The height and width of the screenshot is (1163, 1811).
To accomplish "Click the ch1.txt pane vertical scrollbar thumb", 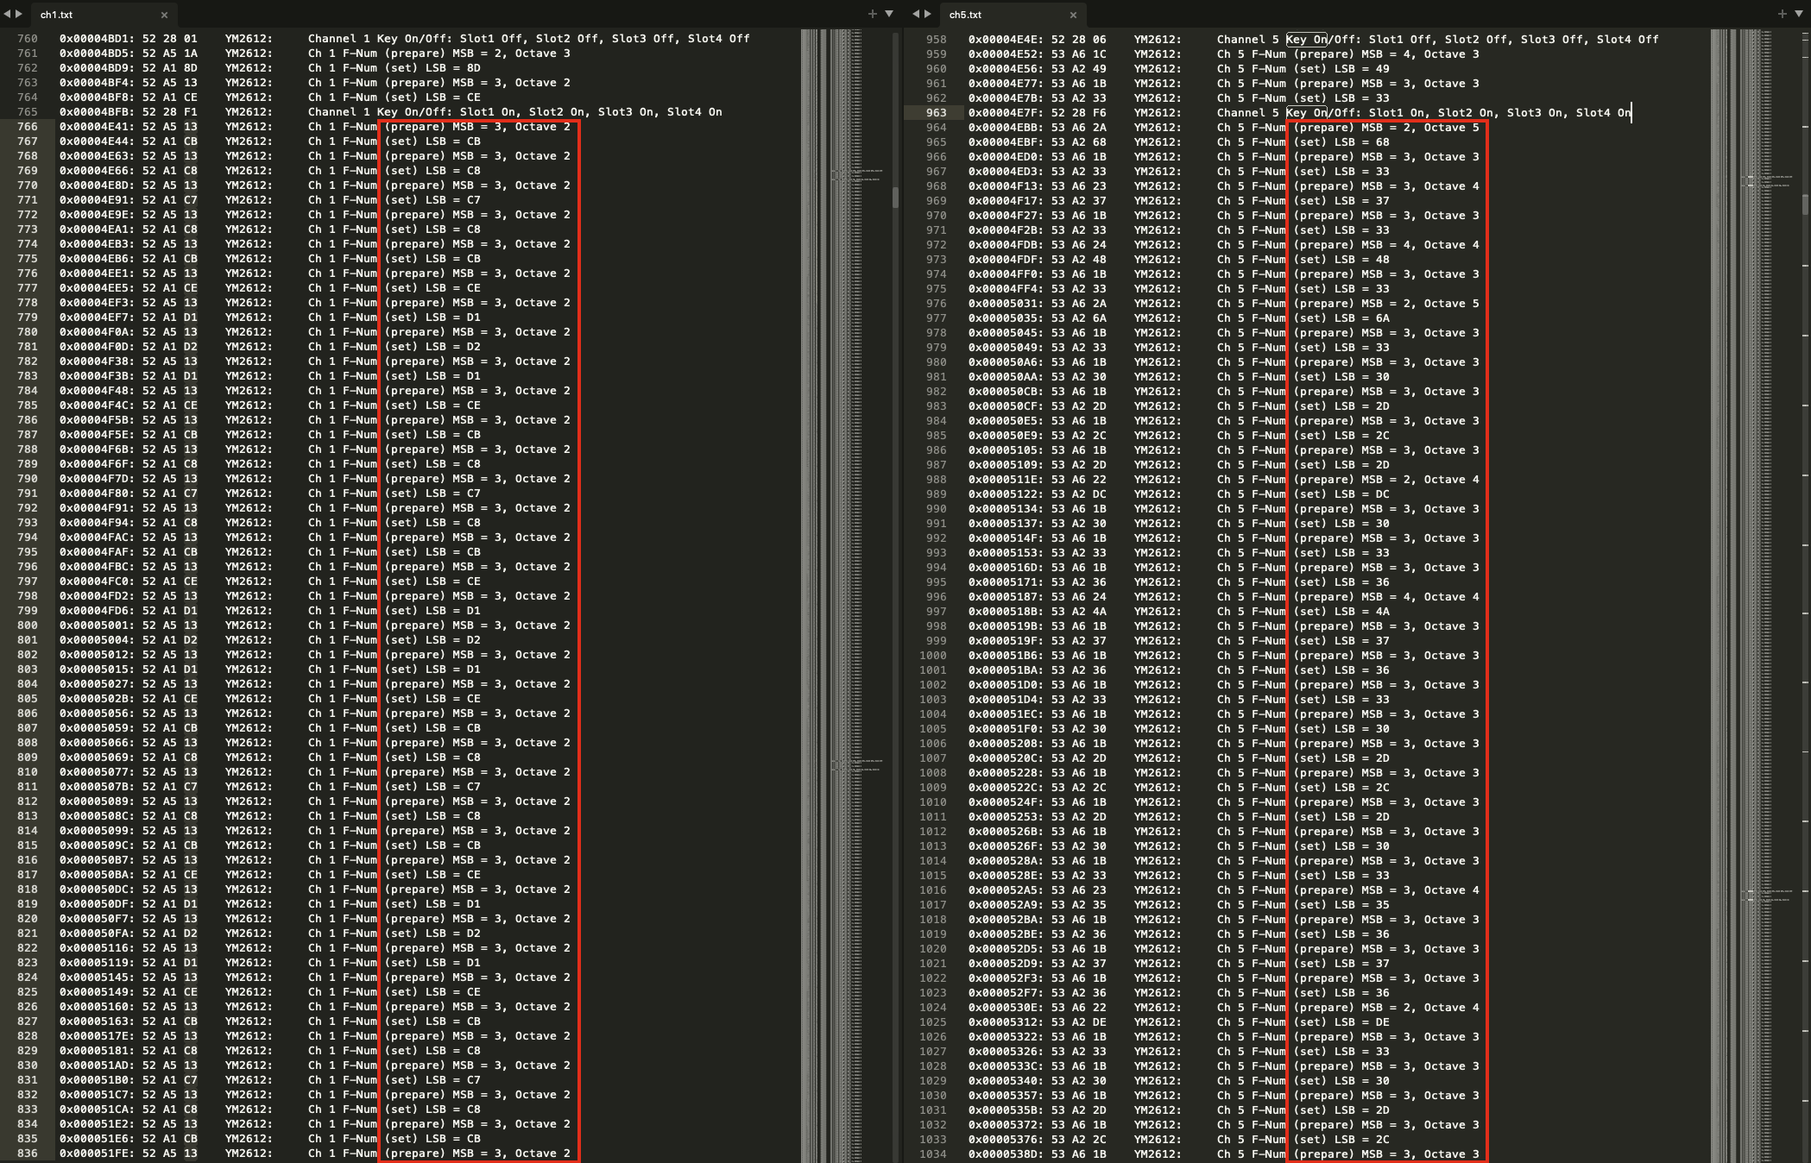I will 895,198.
